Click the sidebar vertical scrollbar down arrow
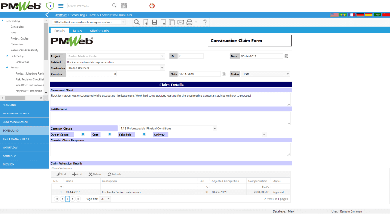The image size is (390, 219). pyautogui.click(x=46, y=93)
